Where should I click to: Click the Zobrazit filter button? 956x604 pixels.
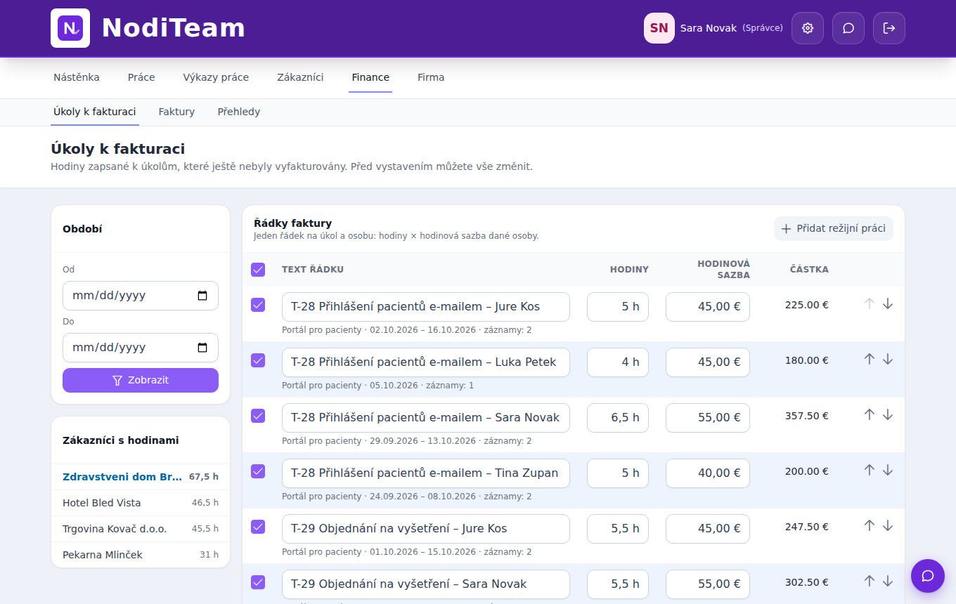pyautogui.click(x=141, y=380)
